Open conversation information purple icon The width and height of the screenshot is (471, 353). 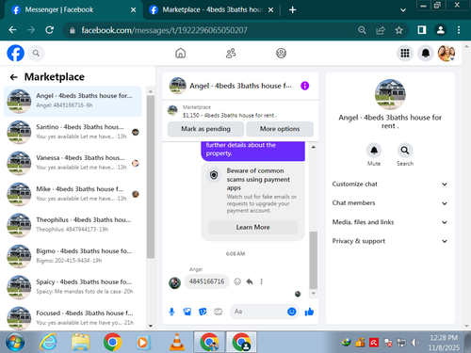(x=304, y=86)
